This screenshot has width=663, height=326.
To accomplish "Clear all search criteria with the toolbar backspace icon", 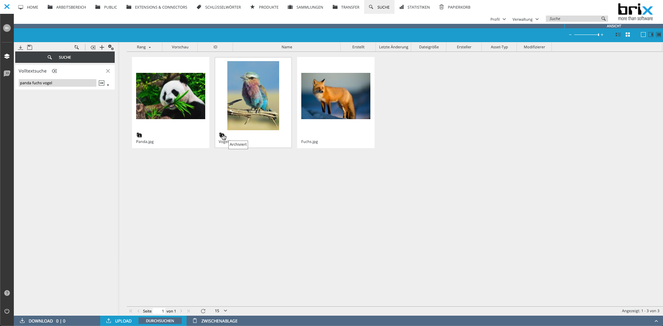I will (x=93, y=47).
